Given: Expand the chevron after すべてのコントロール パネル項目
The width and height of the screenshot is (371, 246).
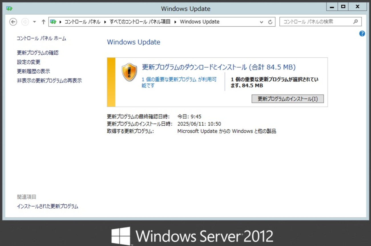Looking at the screenshot, I should click(x=175, y=22).
